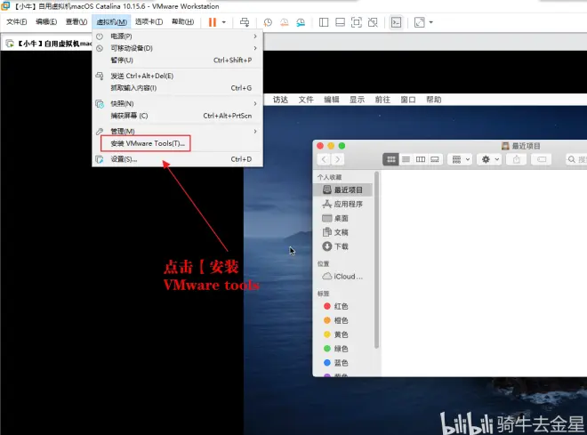The height and width of the screenshot is (435, 587).
Task: Open the stretch display dropdown arrow
Action: click(x=430, y=22)
